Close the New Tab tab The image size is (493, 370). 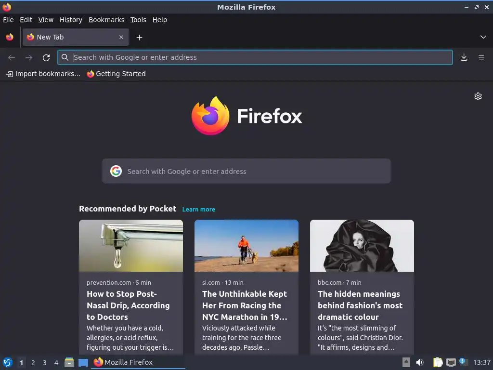click(x=121, y=37)
